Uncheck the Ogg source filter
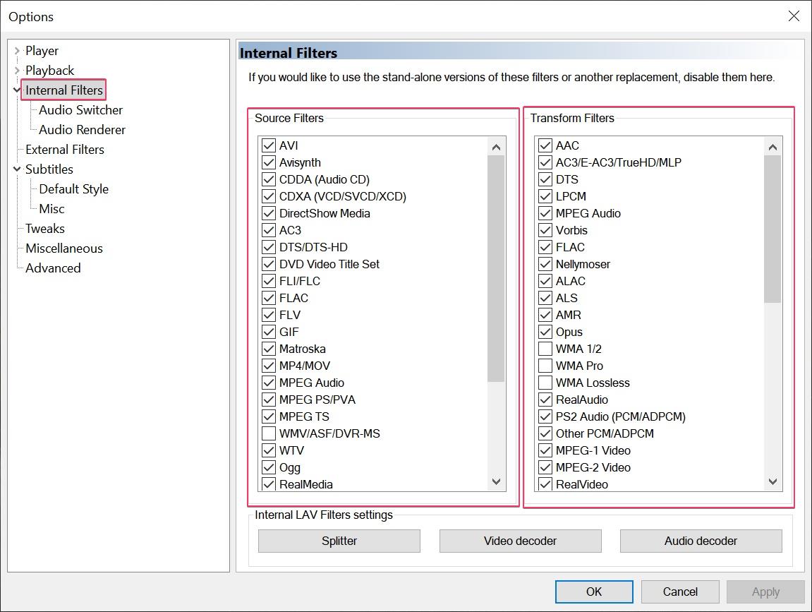 [x=268, y=467]
